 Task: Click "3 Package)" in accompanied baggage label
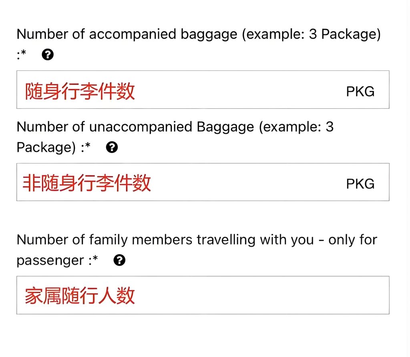click(344, 34)
